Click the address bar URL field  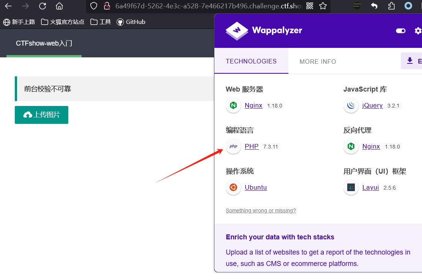point(209,6)
